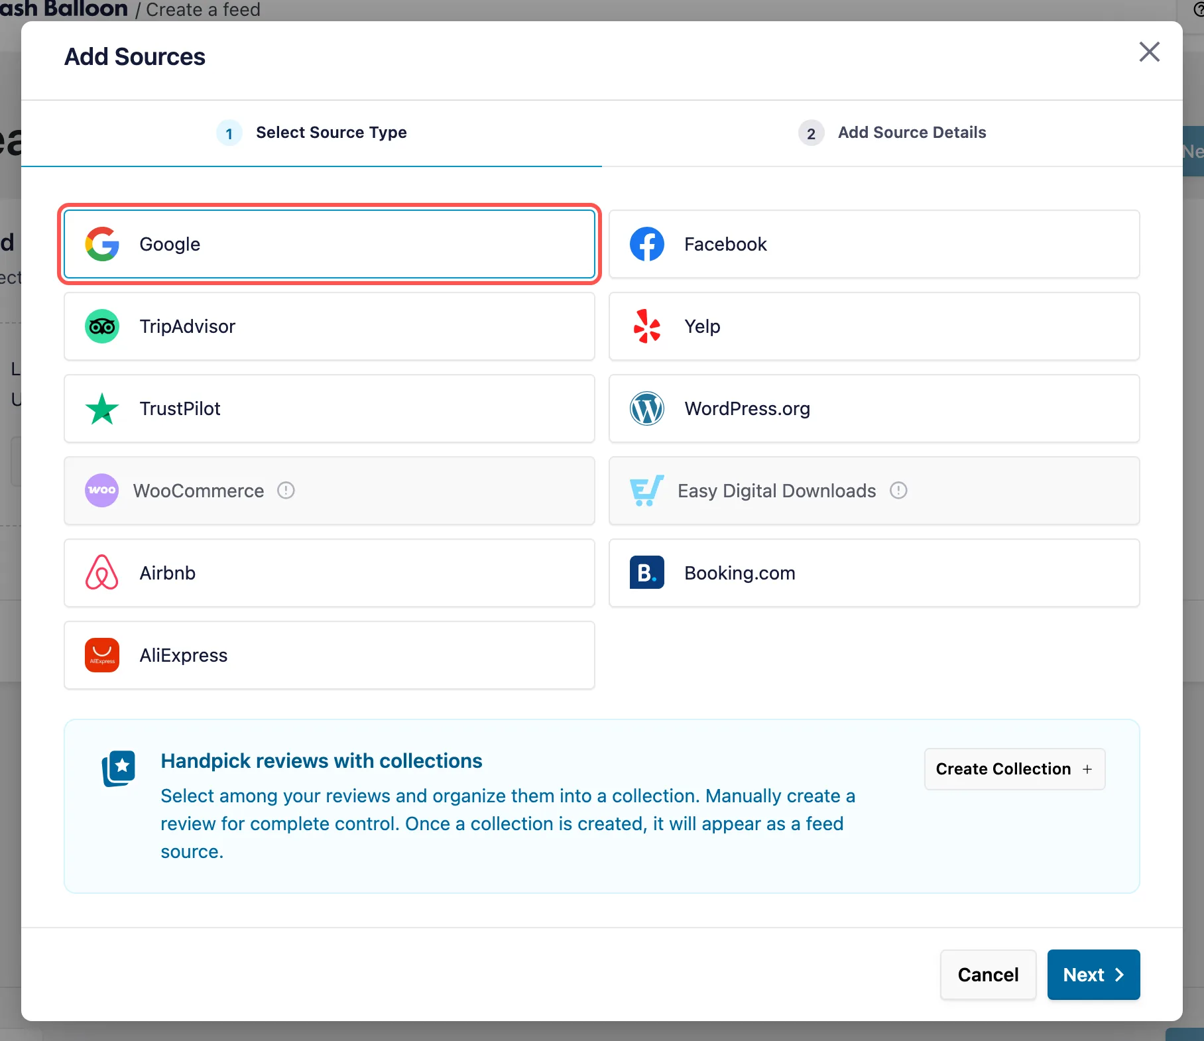
Task: Click the chevron arrow on Next button
Action: point(1119,975)
